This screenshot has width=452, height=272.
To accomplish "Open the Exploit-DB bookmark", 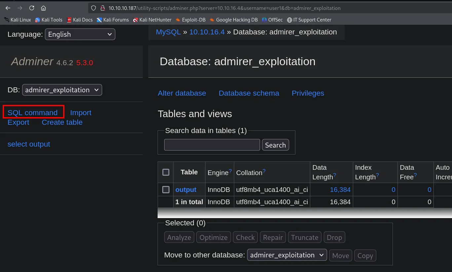I will pyautogui.click(x=191, y=20).
